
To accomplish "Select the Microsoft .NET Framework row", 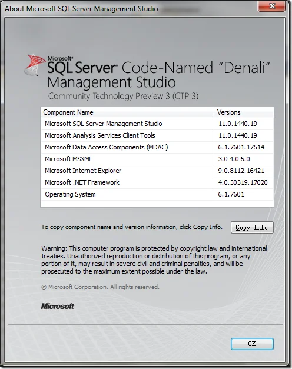I will (157, 182).
